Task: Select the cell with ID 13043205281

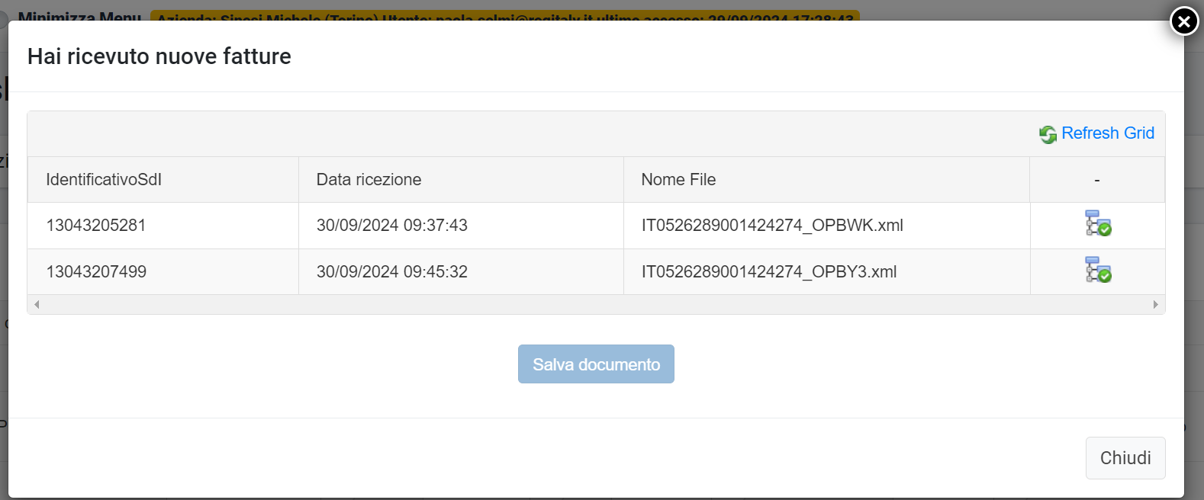Action: 96,226
